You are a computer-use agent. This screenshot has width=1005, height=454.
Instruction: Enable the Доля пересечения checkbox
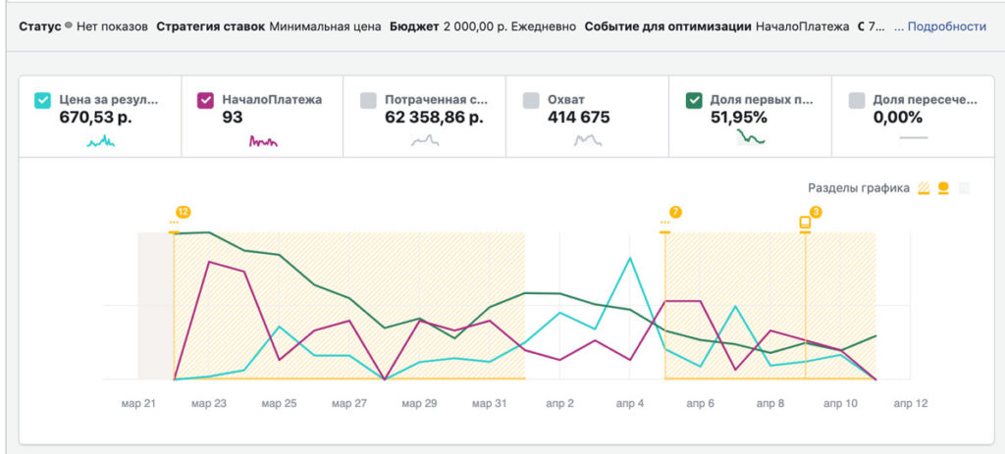(856, 100)
